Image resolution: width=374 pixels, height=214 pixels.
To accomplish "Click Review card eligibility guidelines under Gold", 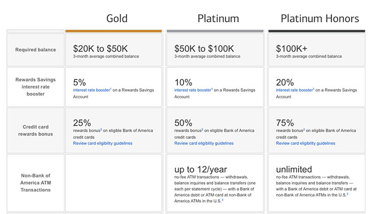I will point(103,143).
